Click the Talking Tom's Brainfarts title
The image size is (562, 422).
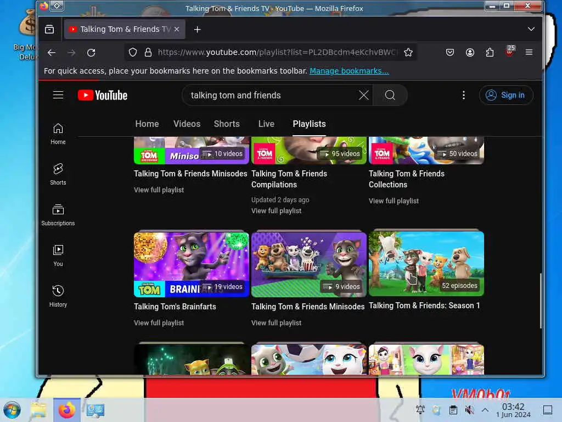click(x=175, y=307)
